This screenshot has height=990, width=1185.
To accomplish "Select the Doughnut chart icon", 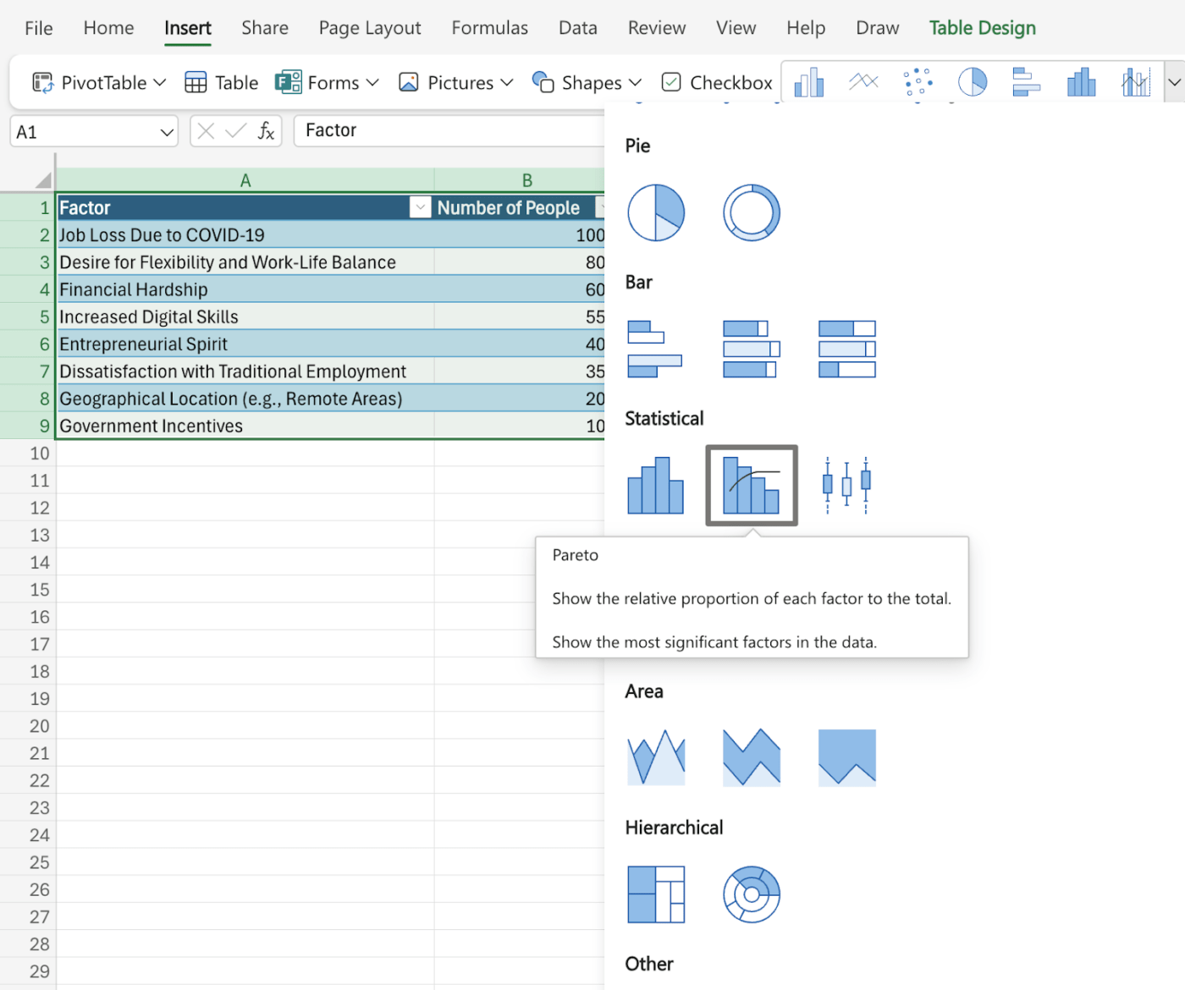I will click(x=751, y=212).
